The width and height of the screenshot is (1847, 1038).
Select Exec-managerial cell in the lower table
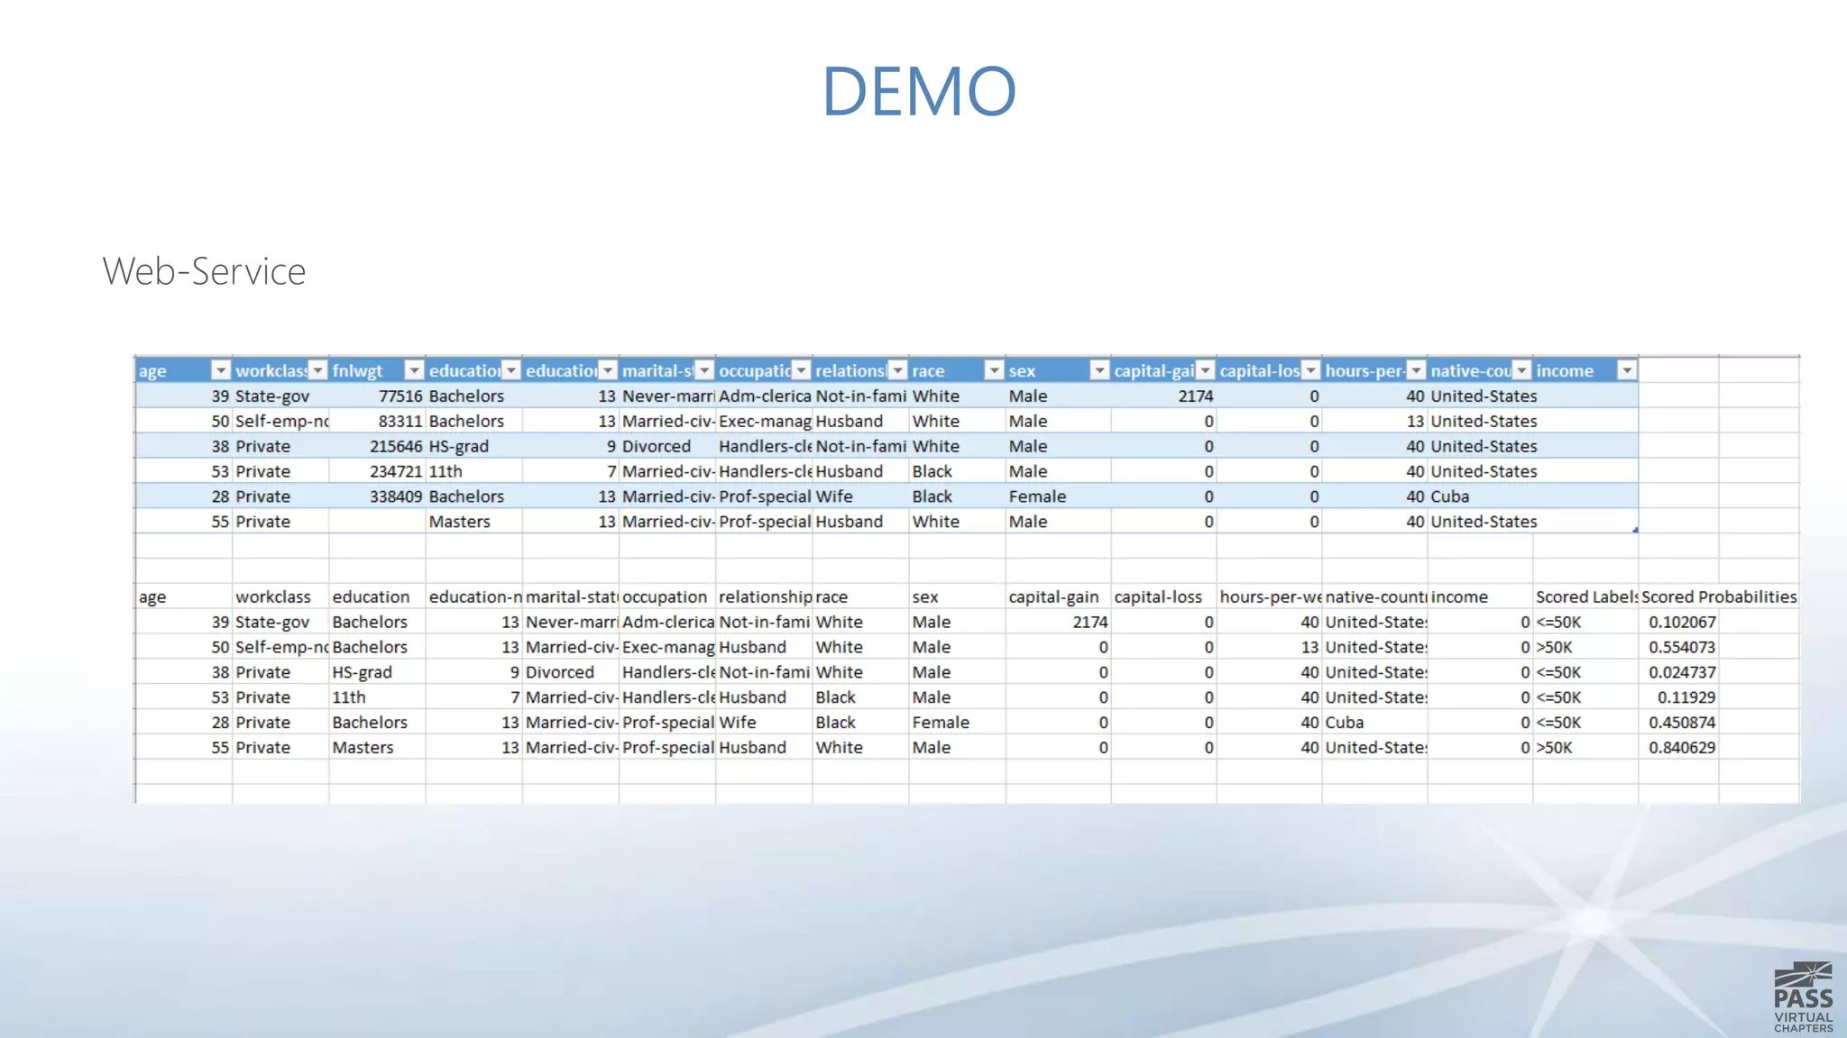(x=667, y=647)
